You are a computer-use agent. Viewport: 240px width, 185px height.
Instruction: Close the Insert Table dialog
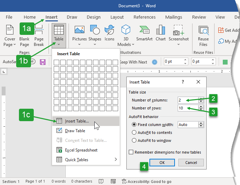tap(198, 82)
